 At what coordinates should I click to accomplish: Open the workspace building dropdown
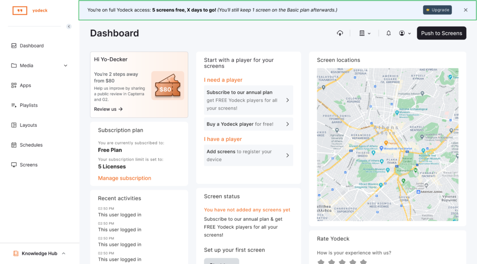click(x=365, y=33)
